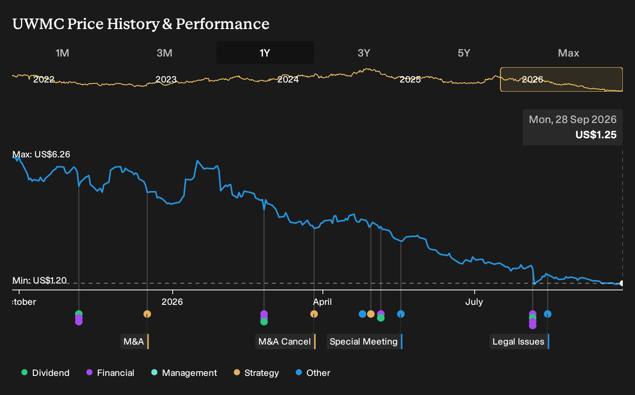Click the April axis label

click(x=322, y=302)
